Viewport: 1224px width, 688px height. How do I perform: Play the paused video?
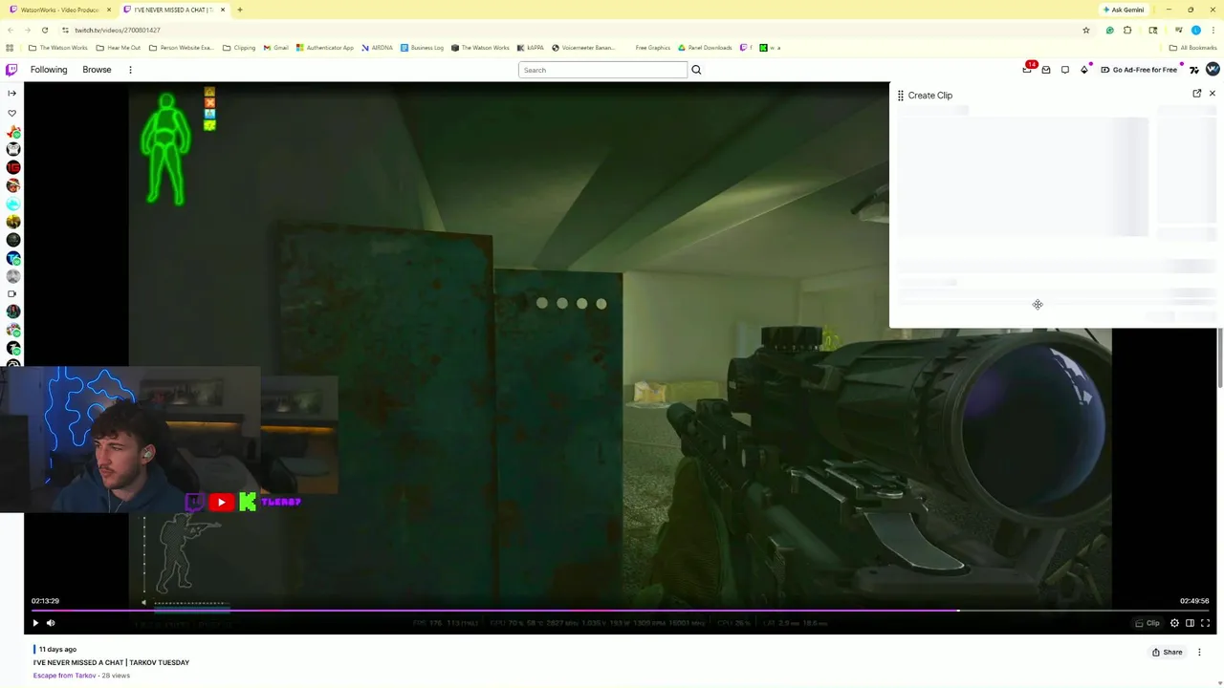[35, 623]
